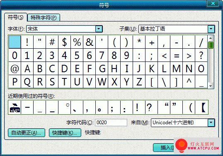This screenshot has width=223, height=156.
Task: Click the dollar sign $ symbol
Action: click(65, 42)
